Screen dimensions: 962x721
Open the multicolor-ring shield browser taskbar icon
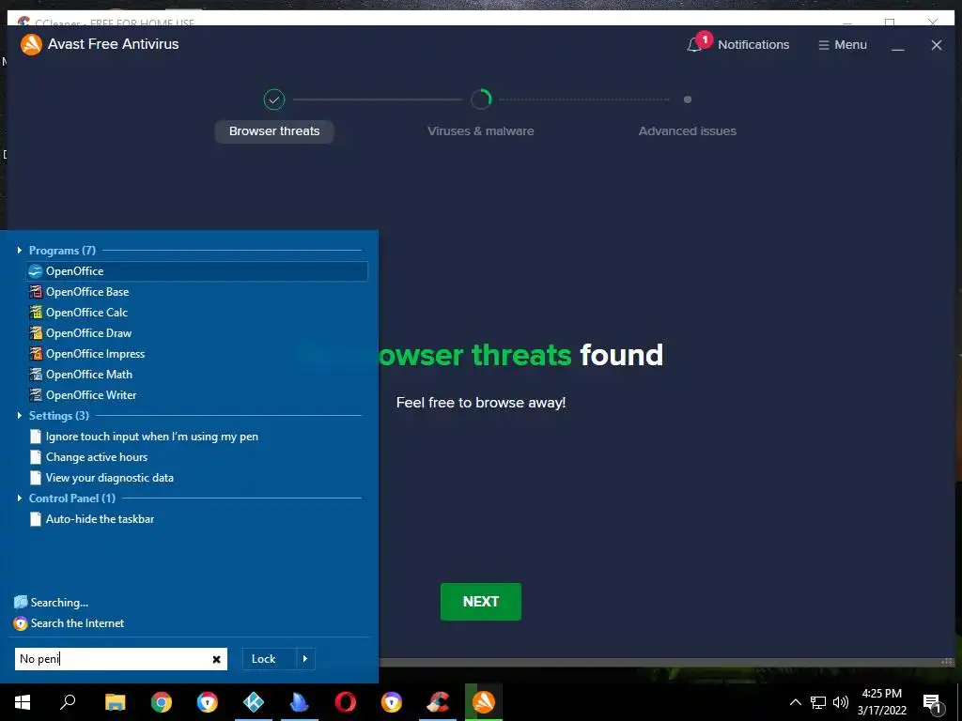pyautogui.click(x=208, y=702)
